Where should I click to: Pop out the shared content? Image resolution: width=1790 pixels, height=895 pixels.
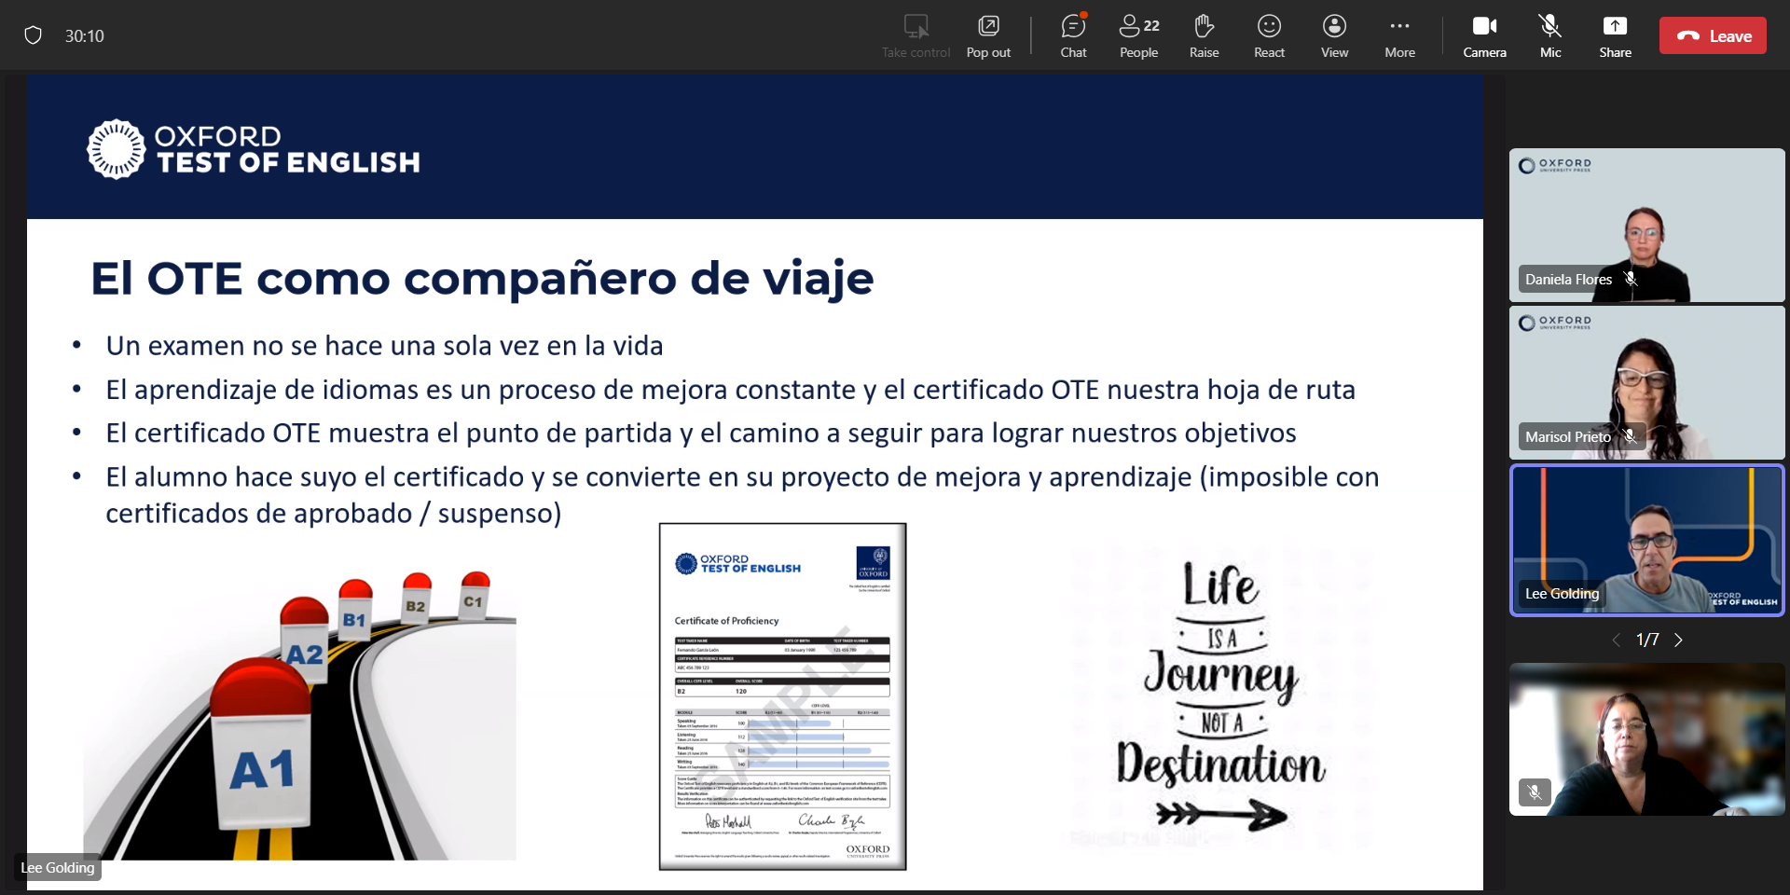click(x=988, y=36)
